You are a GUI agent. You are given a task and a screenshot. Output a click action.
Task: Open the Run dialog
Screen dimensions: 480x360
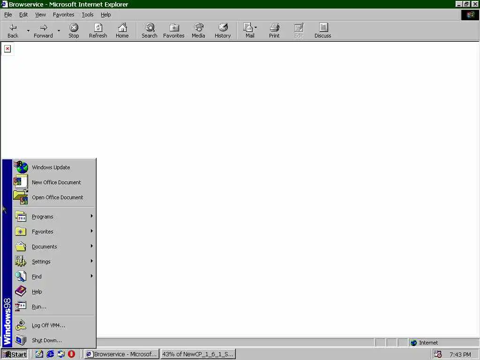[54, 307]
